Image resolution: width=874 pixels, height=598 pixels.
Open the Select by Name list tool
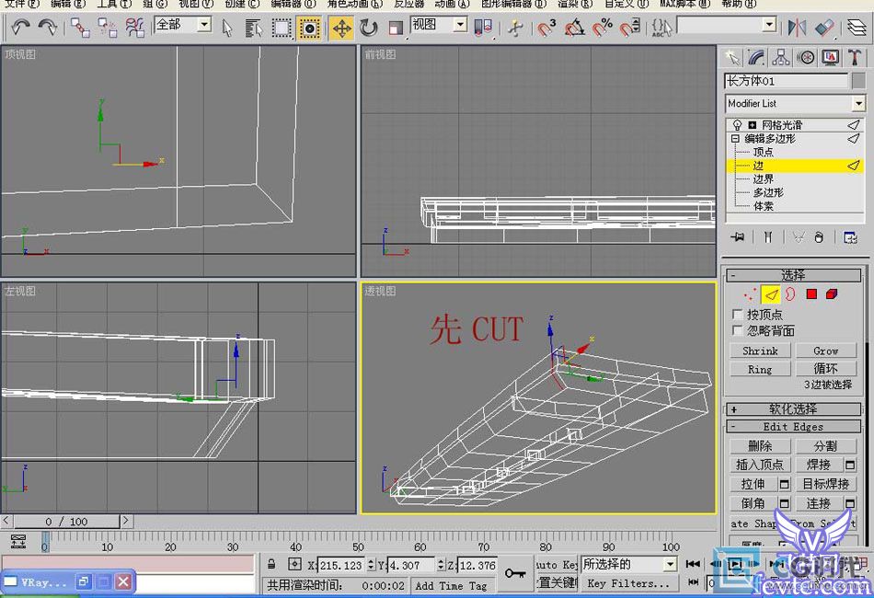pyautogui.click(x=254, y=28)
